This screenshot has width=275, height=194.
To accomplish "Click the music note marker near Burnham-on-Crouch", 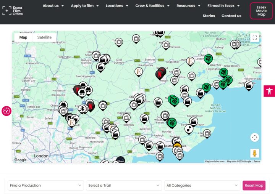I will tap(189, 129).
